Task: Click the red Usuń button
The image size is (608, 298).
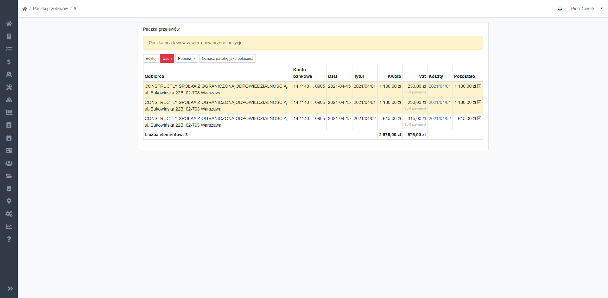Action: [x=167, y=59]
